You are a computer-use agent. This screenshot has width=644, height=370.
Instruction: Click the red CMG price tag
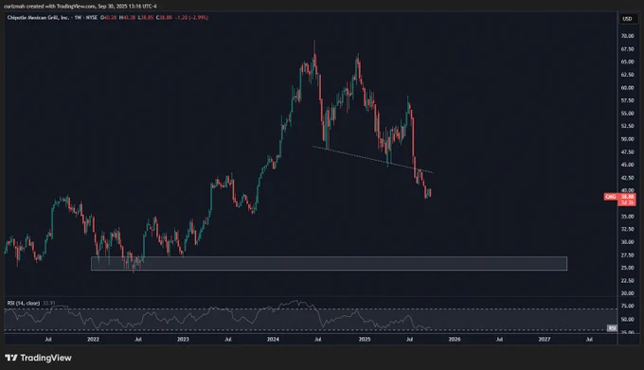[619, 200]
